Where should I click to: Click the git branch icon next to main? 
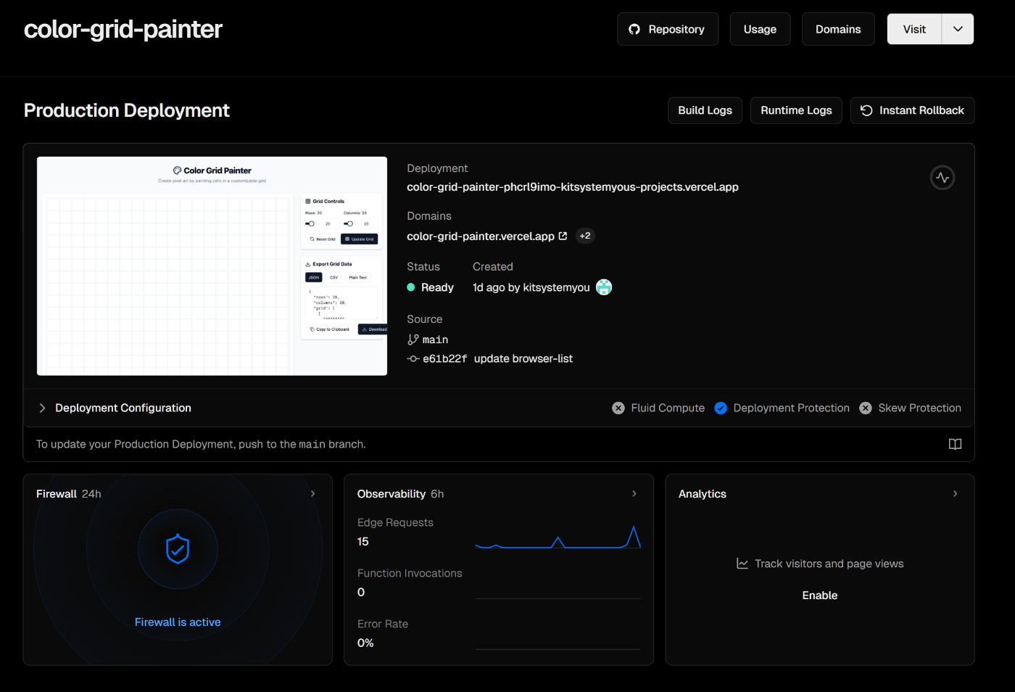413,339
